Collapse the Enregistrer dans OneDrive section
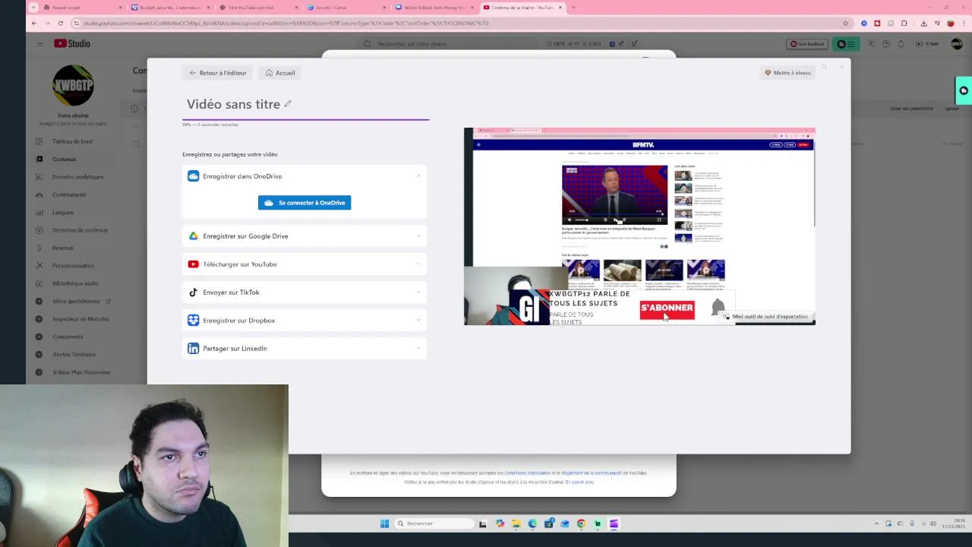 (x=418, y=176)
